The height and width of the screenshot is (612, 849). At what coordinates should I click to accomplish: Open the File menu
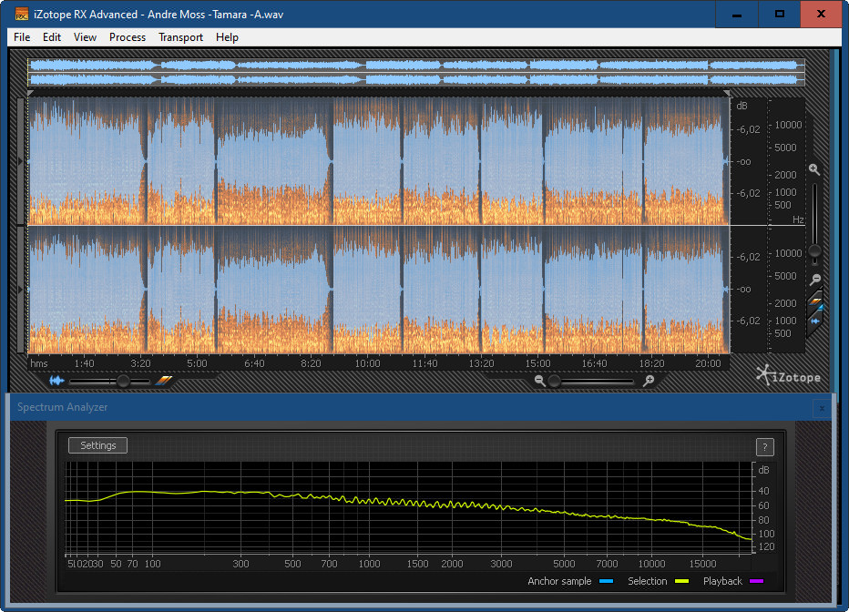[x=22, y=37]
